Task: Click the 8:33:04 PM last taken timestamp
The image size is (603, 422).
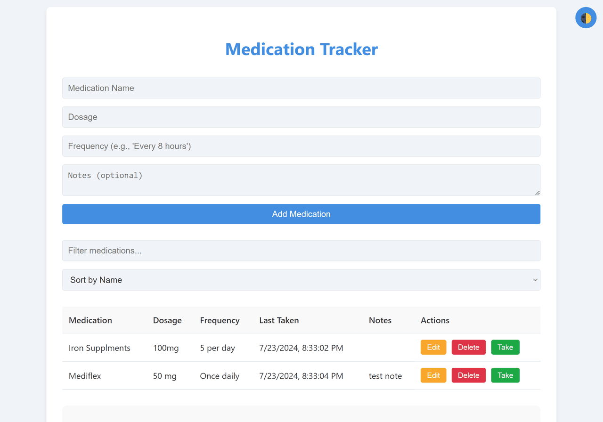Action: (x=301, y=376)
